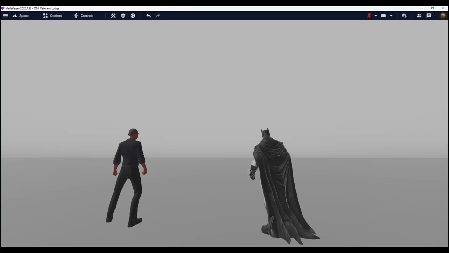The width and height of the screenshot is (449, 253).
Task: Close the VeVeVerse window
Action: tap(443, 8)
